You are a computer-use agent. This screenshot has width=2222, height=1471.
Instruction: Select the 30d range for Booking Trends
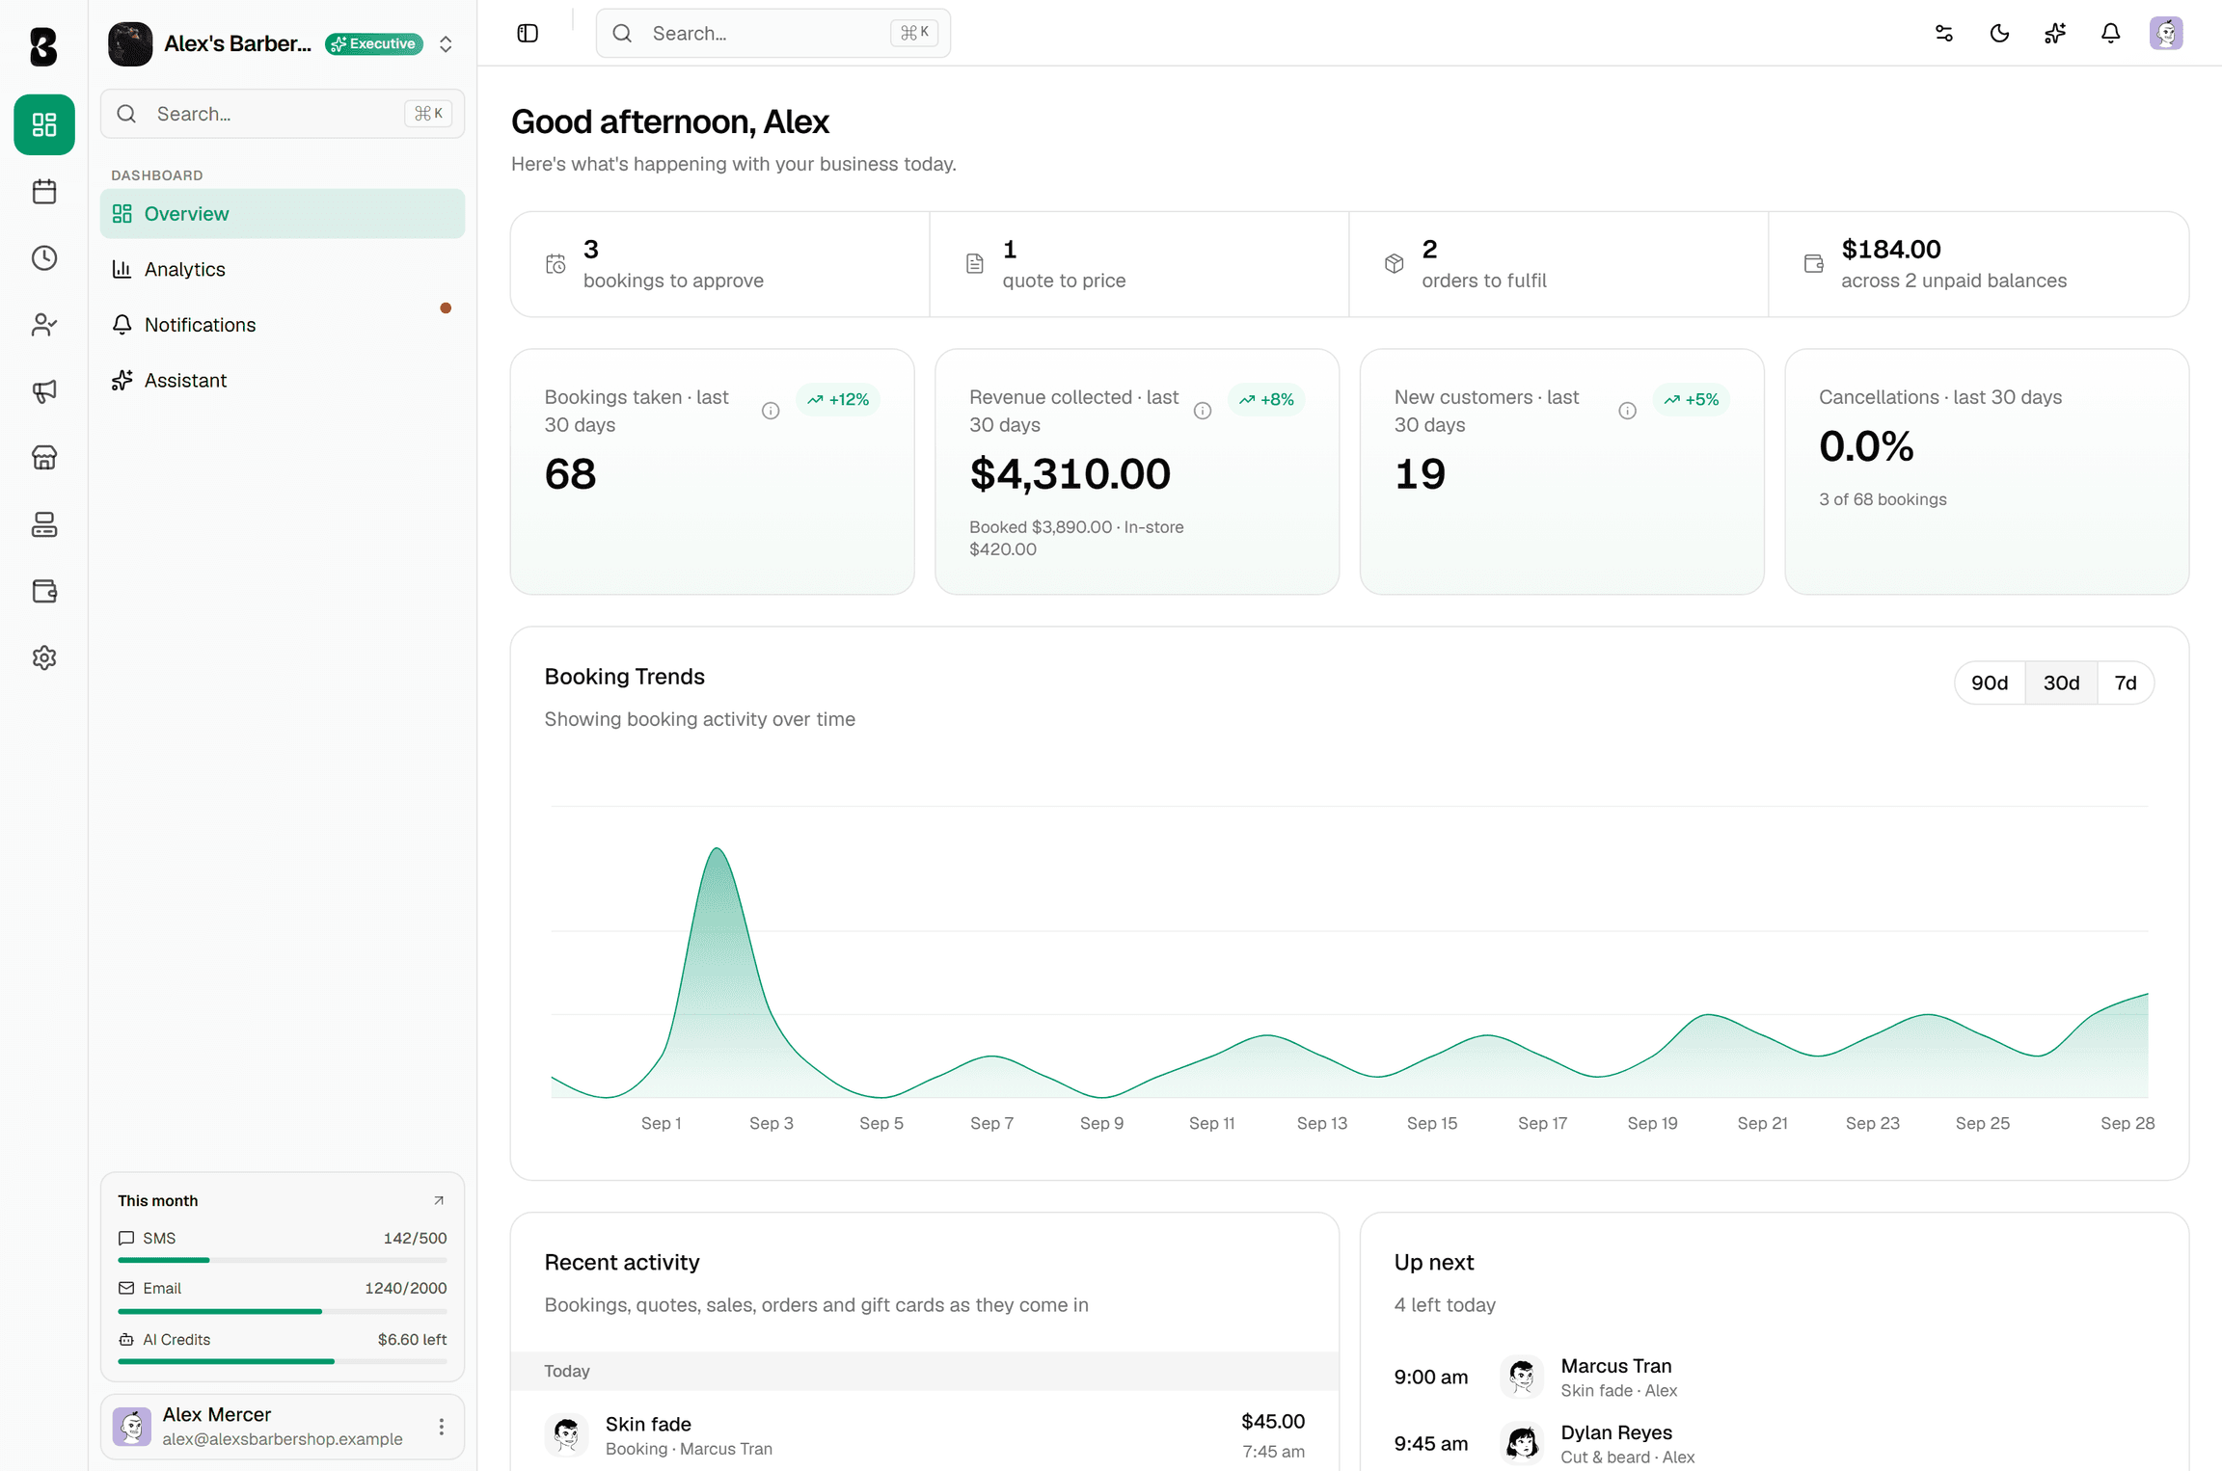tap(2061, 682)
